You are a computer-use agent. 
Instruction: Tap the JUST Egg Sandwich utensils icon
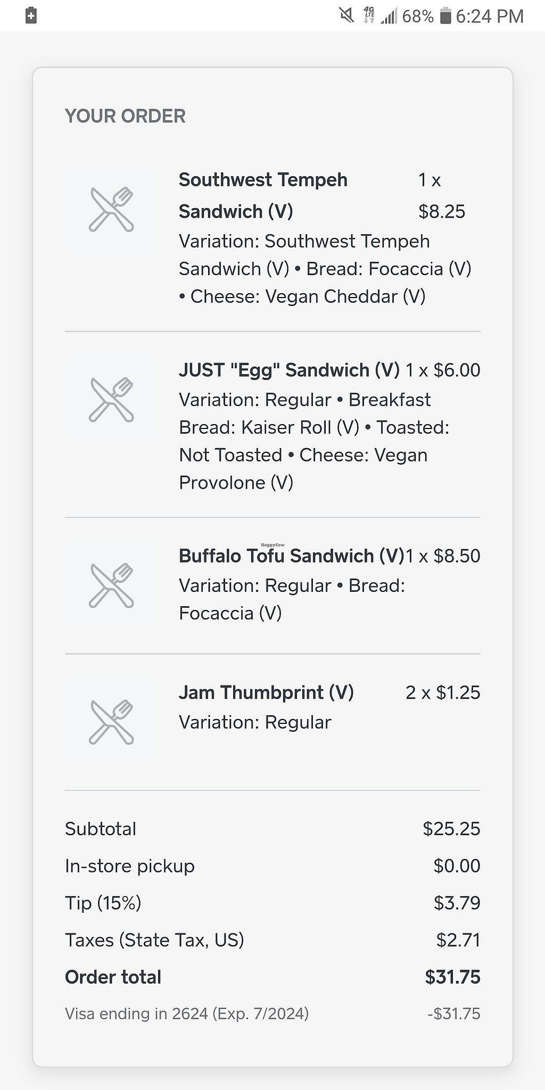click(x=111, y=400)
